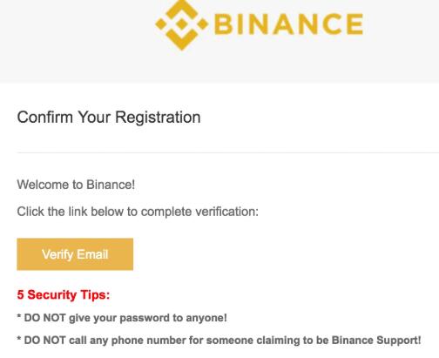Click the password security tip line
The height and width of the screenshot is (358, 439).
pyautogui.click(x=122, y=318)
